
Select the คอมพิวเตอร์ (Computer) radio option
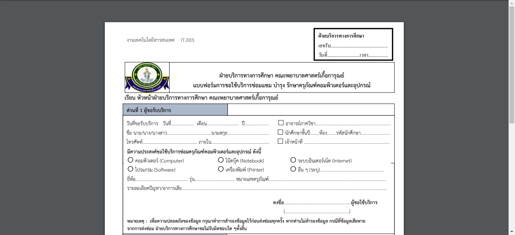(130, 160)
